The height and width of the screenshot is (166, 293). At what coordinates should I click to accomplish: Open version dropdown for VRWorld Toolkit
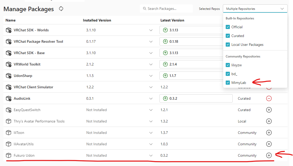pyautogui.click(x=151, y=64)
